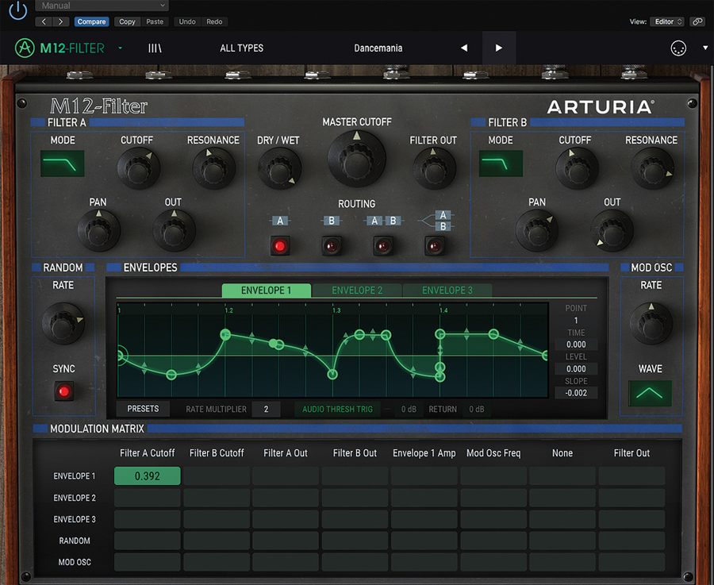714x585 pixels.
Task: Switch to the Envelope 2 tab
Action: coord(357,291)
